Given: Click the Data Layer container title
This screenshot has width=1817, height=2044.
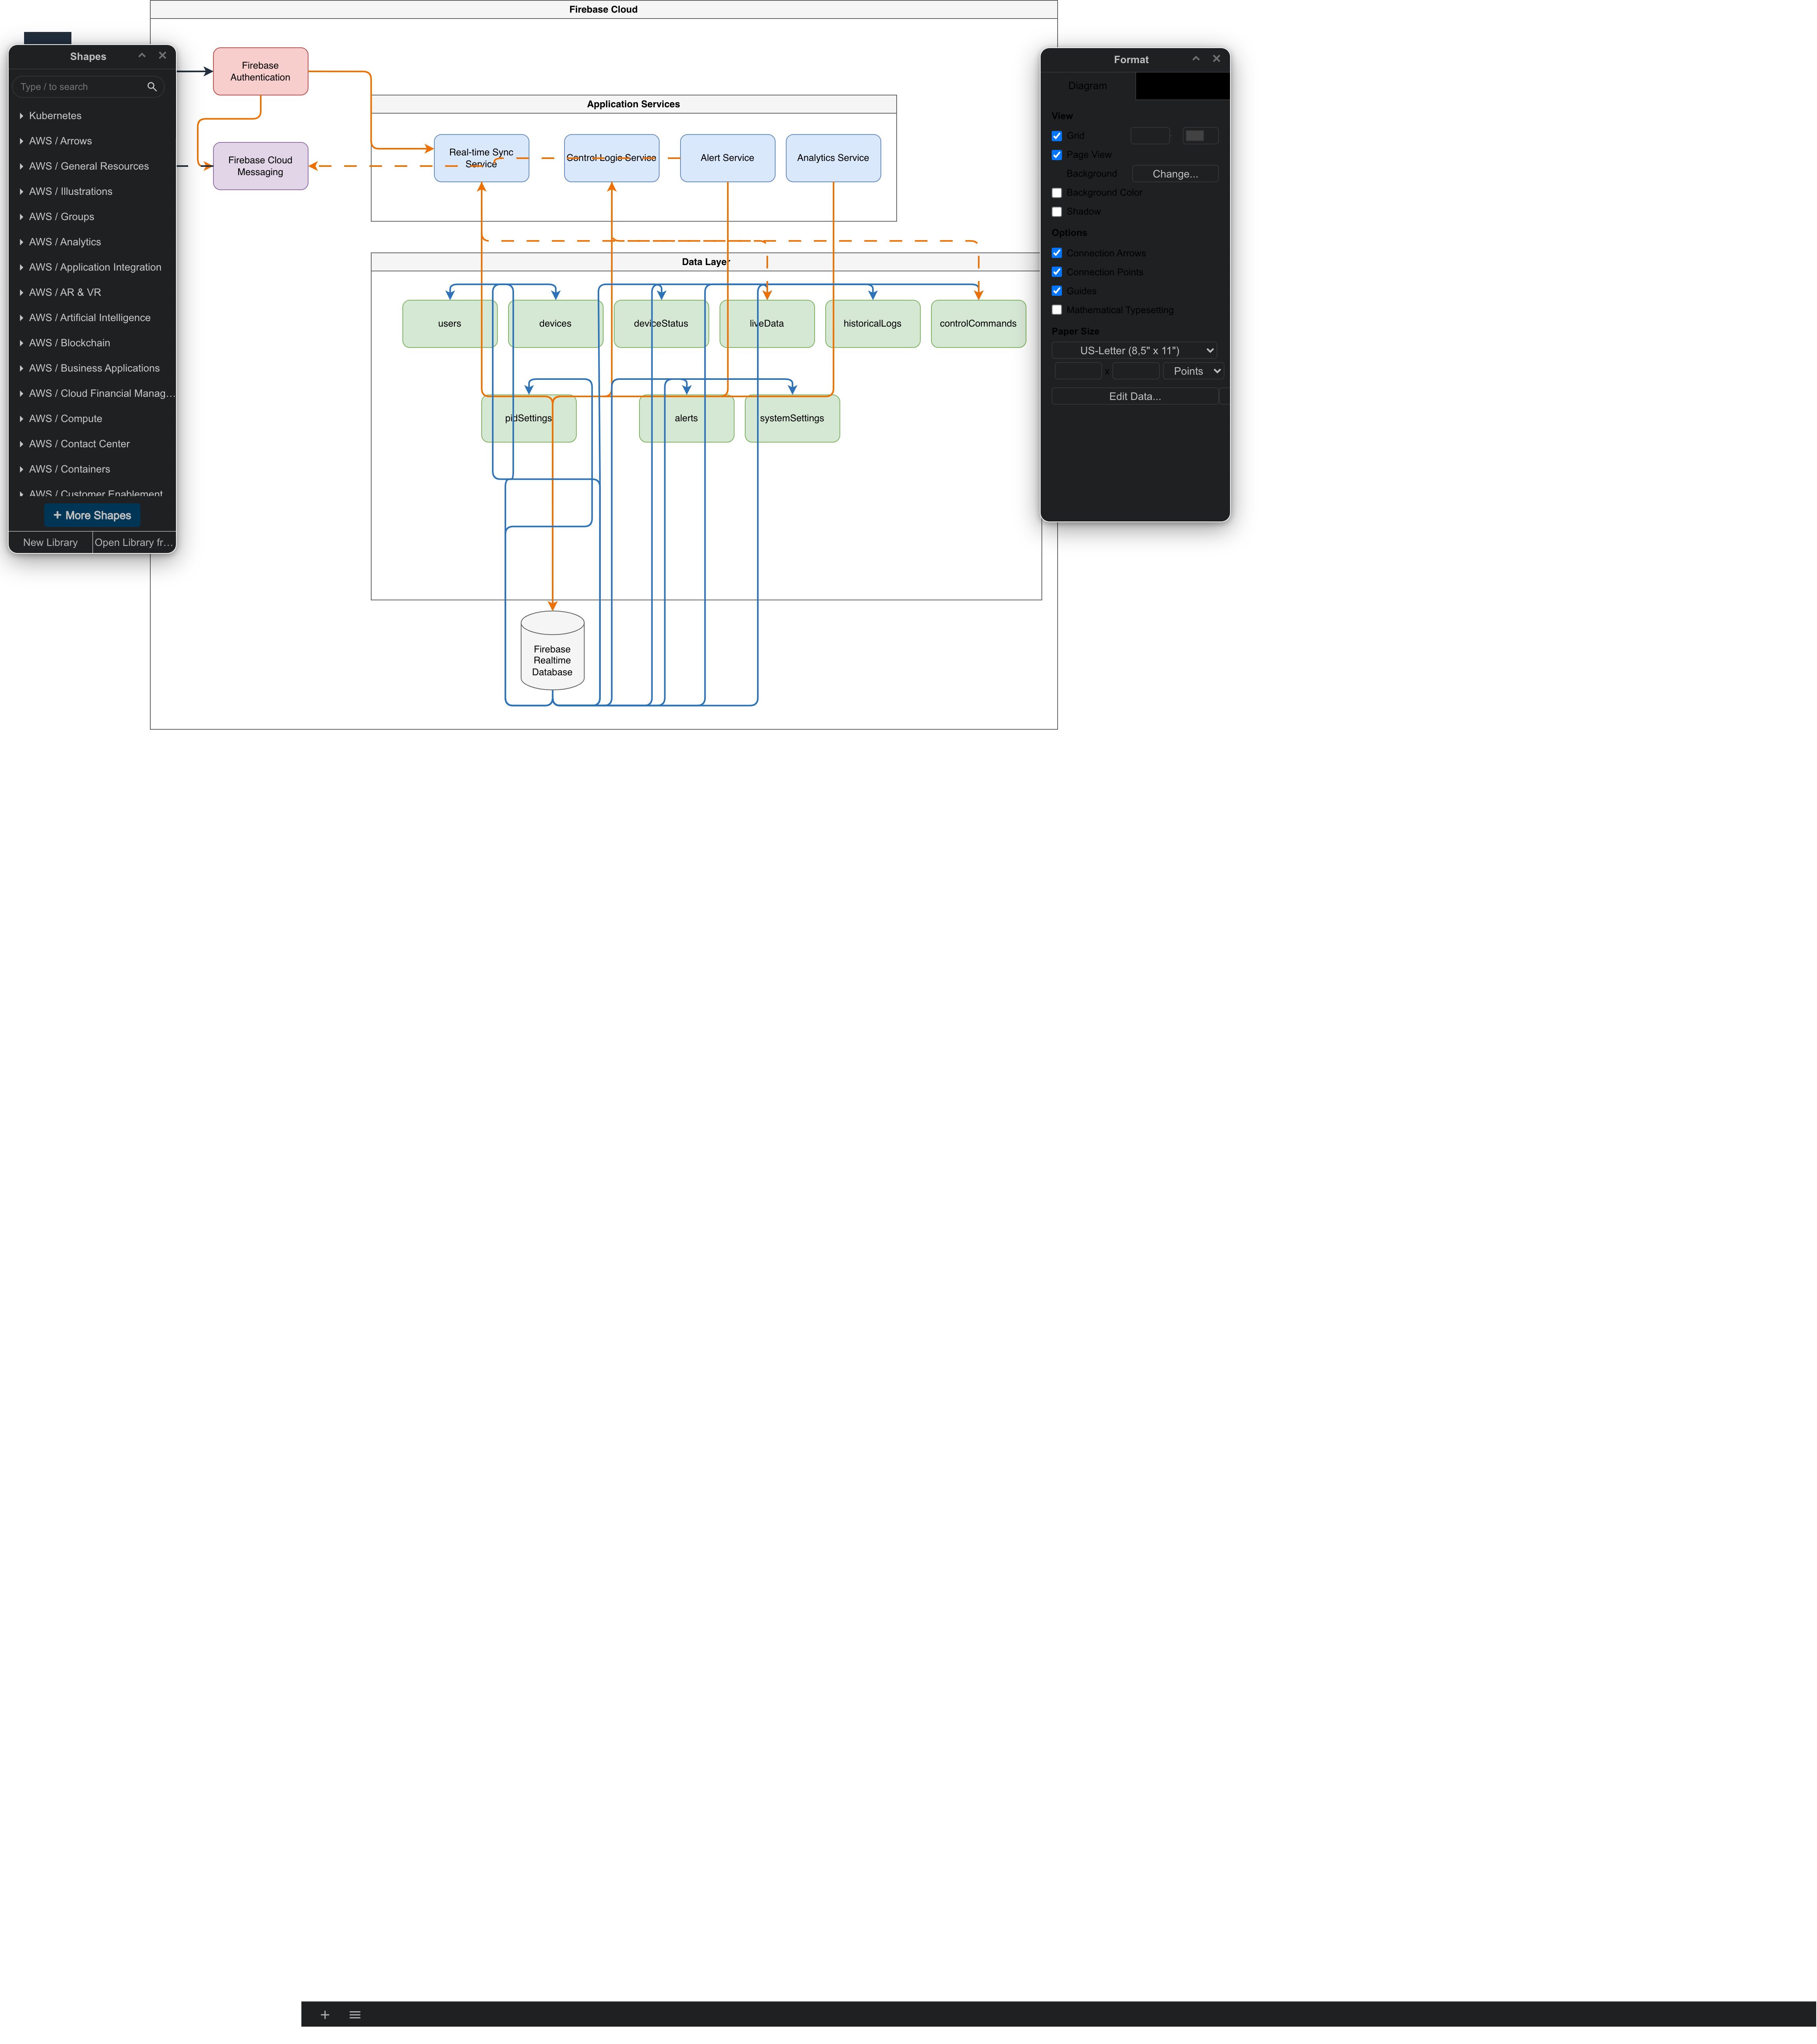Looking at the screenshot, I should (x=706, y=262).
